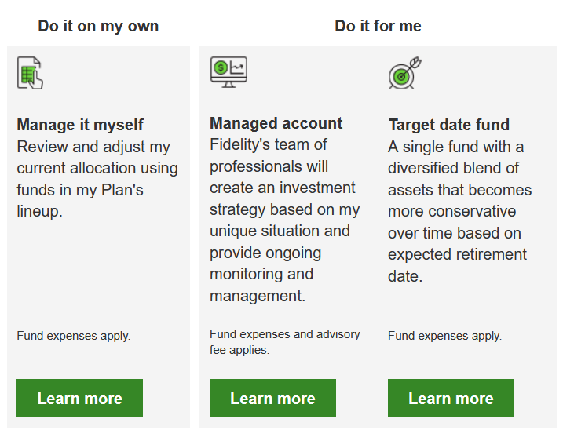
Task: Click the green dollar coin on the monitor icon
Action: [x=221, y=67]
